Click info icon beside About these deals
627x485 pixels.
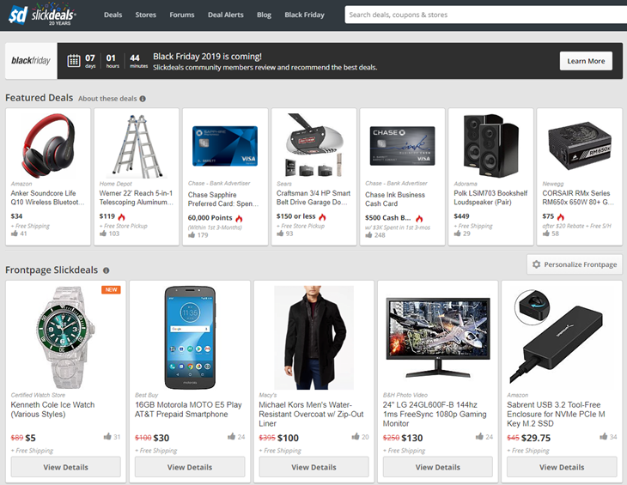pyautogui.click(x=143, y=99)
